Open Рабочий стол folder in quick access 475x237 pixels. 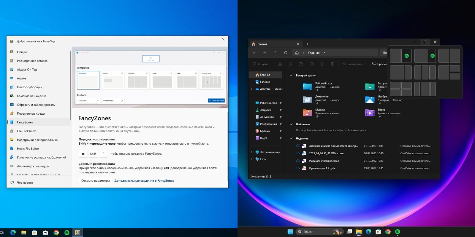(x=321, y=86)
